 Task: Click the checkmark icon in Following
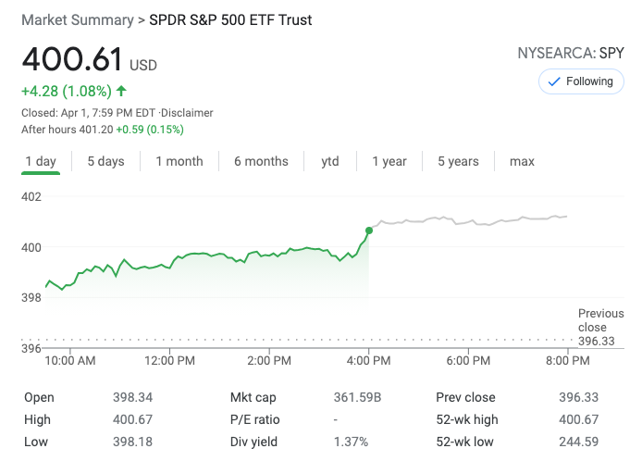tap(554, 81)
